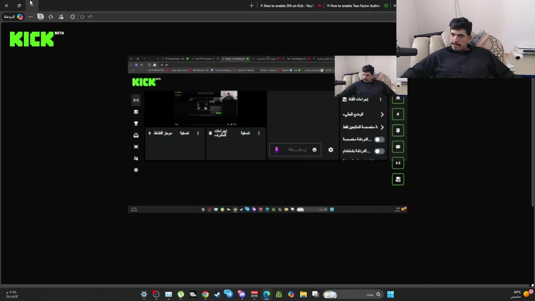Open moderator actions panel three-dots menu

coord(259,133)
